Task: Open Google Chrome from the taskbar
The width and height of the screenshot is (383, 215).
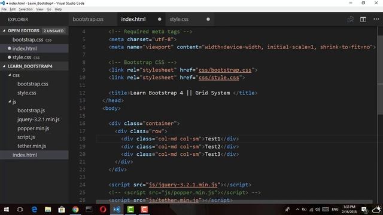Action: [x=75, y=210]
